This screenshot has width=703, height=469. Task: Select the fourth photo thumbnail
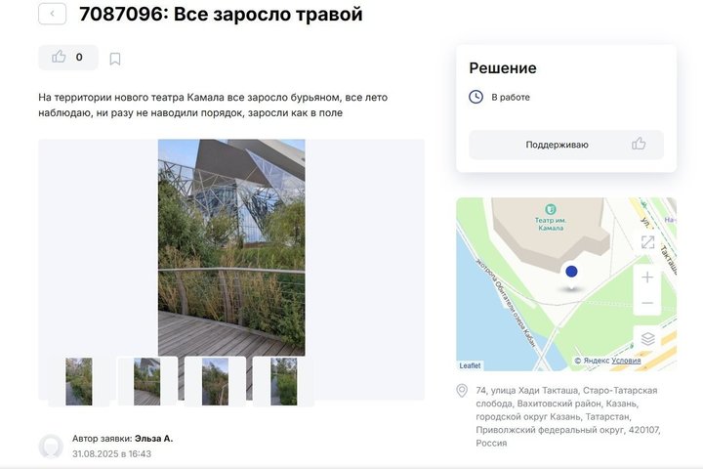(283, 381)
